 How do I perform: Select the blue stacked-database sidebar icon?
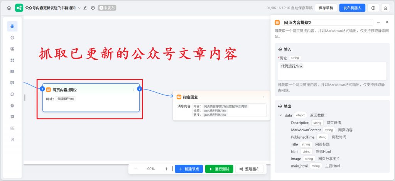pos(12,26)
